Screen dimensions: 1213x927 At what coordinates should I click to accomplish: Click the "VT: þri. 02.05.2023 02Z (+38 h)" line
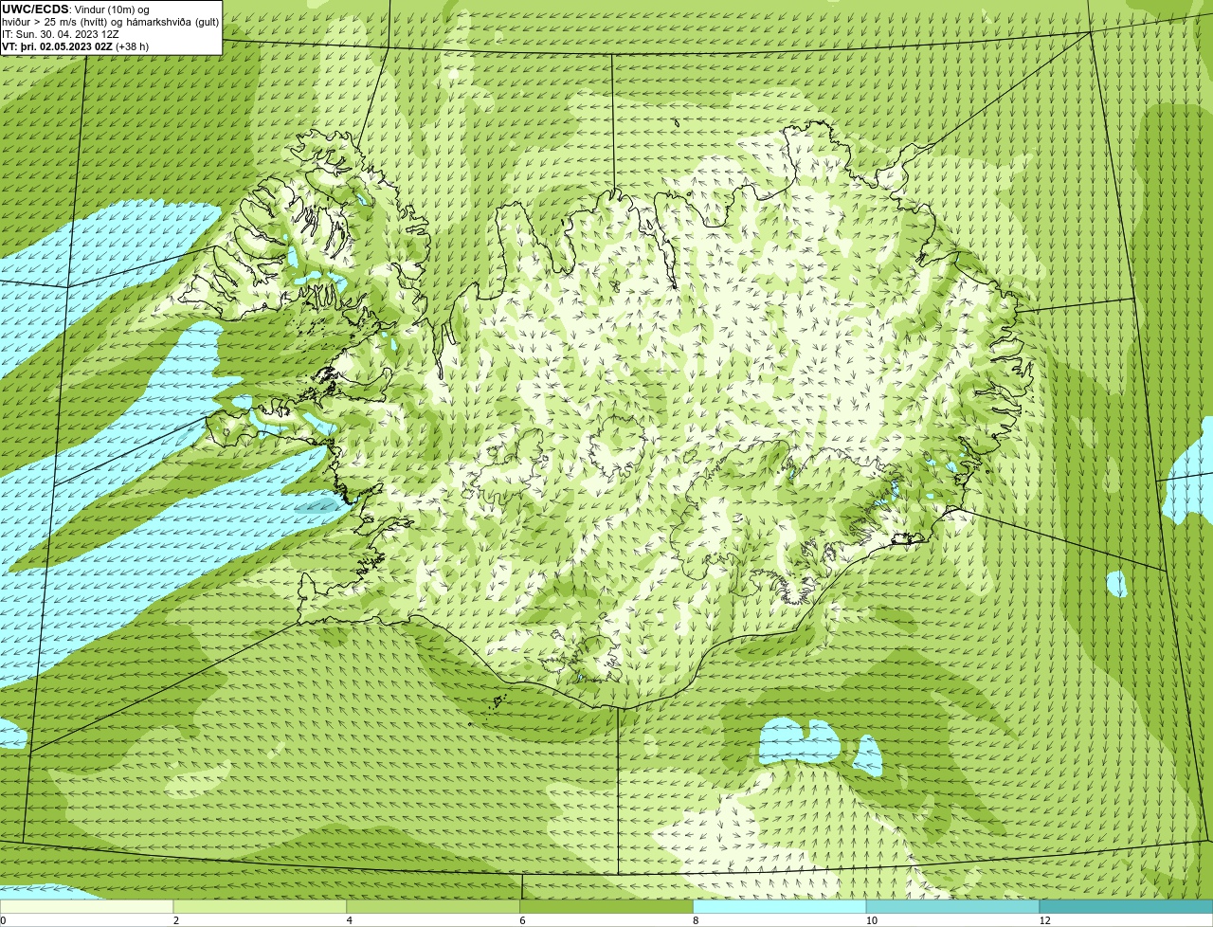(x=75, y=46)
